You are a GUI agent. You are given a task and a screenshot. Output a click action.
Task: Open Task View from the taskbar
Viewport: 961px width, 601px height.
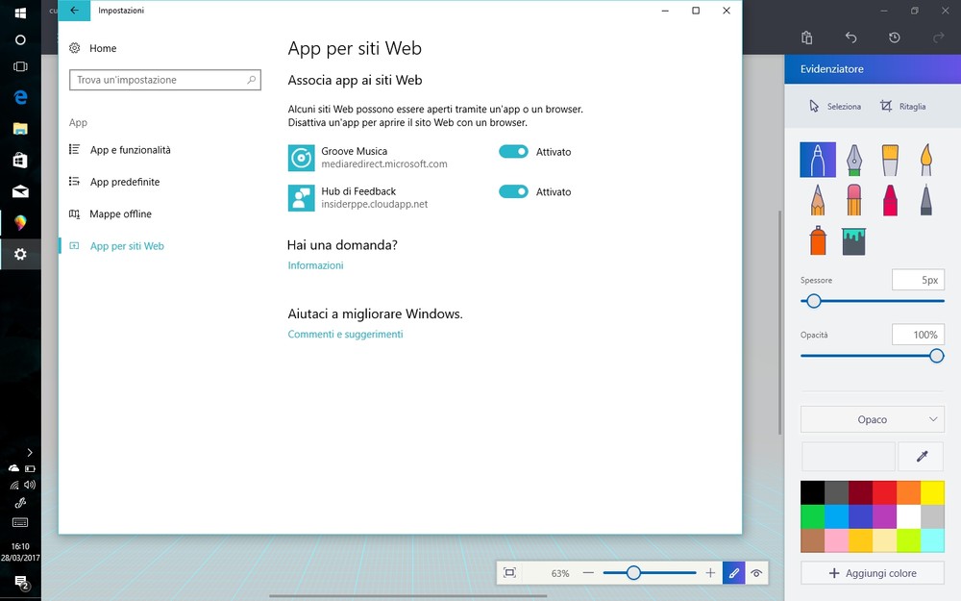click(x=20, y=67)
